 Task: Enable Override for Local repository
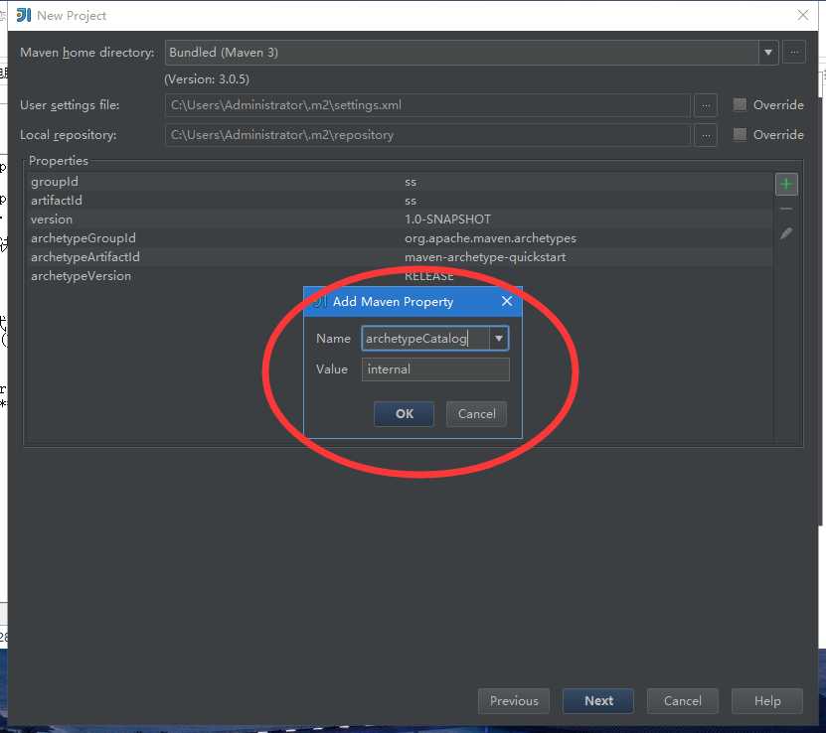740,135
